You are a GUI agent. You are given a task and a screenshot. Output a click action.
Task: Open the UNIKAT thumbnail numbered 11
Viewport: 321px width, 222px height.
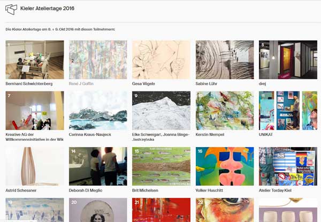pos(288,111)
